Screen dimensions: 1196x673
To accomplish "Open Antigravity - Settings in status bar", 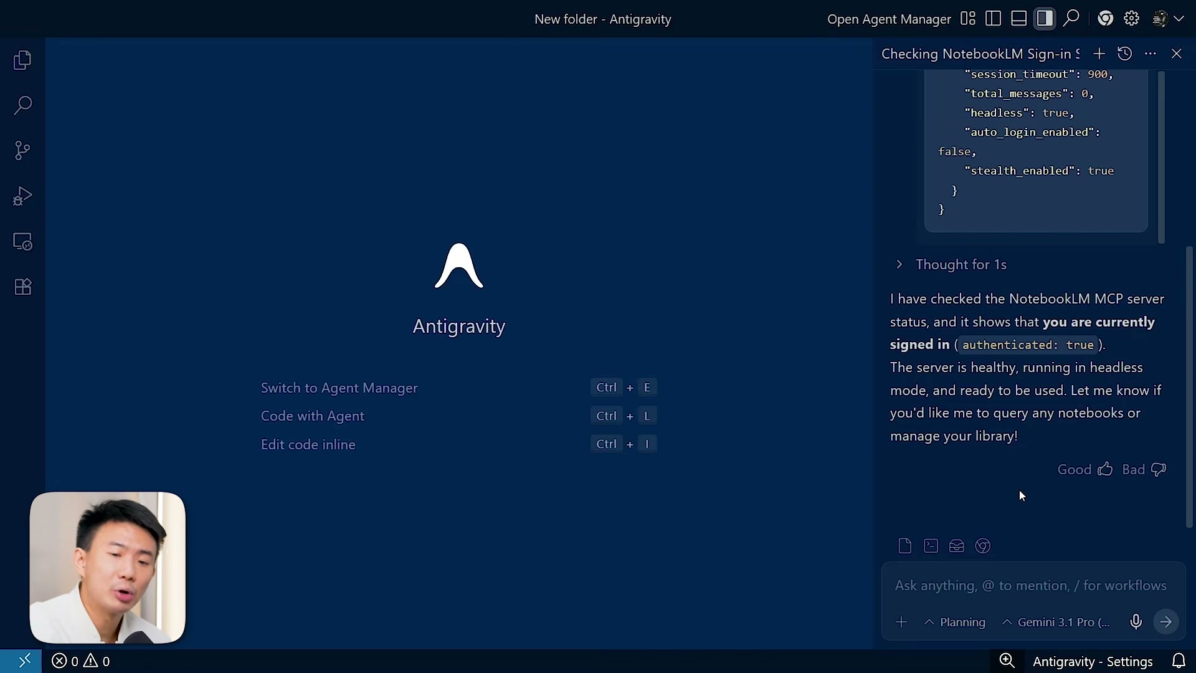I will pyautogui.click(x=1092, y=661).
